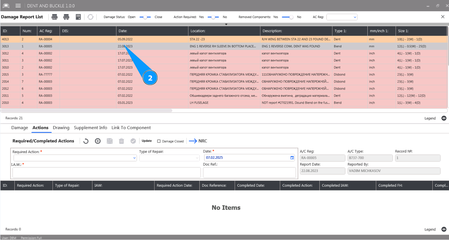Click the Doc Reference column header
Viewport: 449px width, 240px height.
(x=217, y=185)
